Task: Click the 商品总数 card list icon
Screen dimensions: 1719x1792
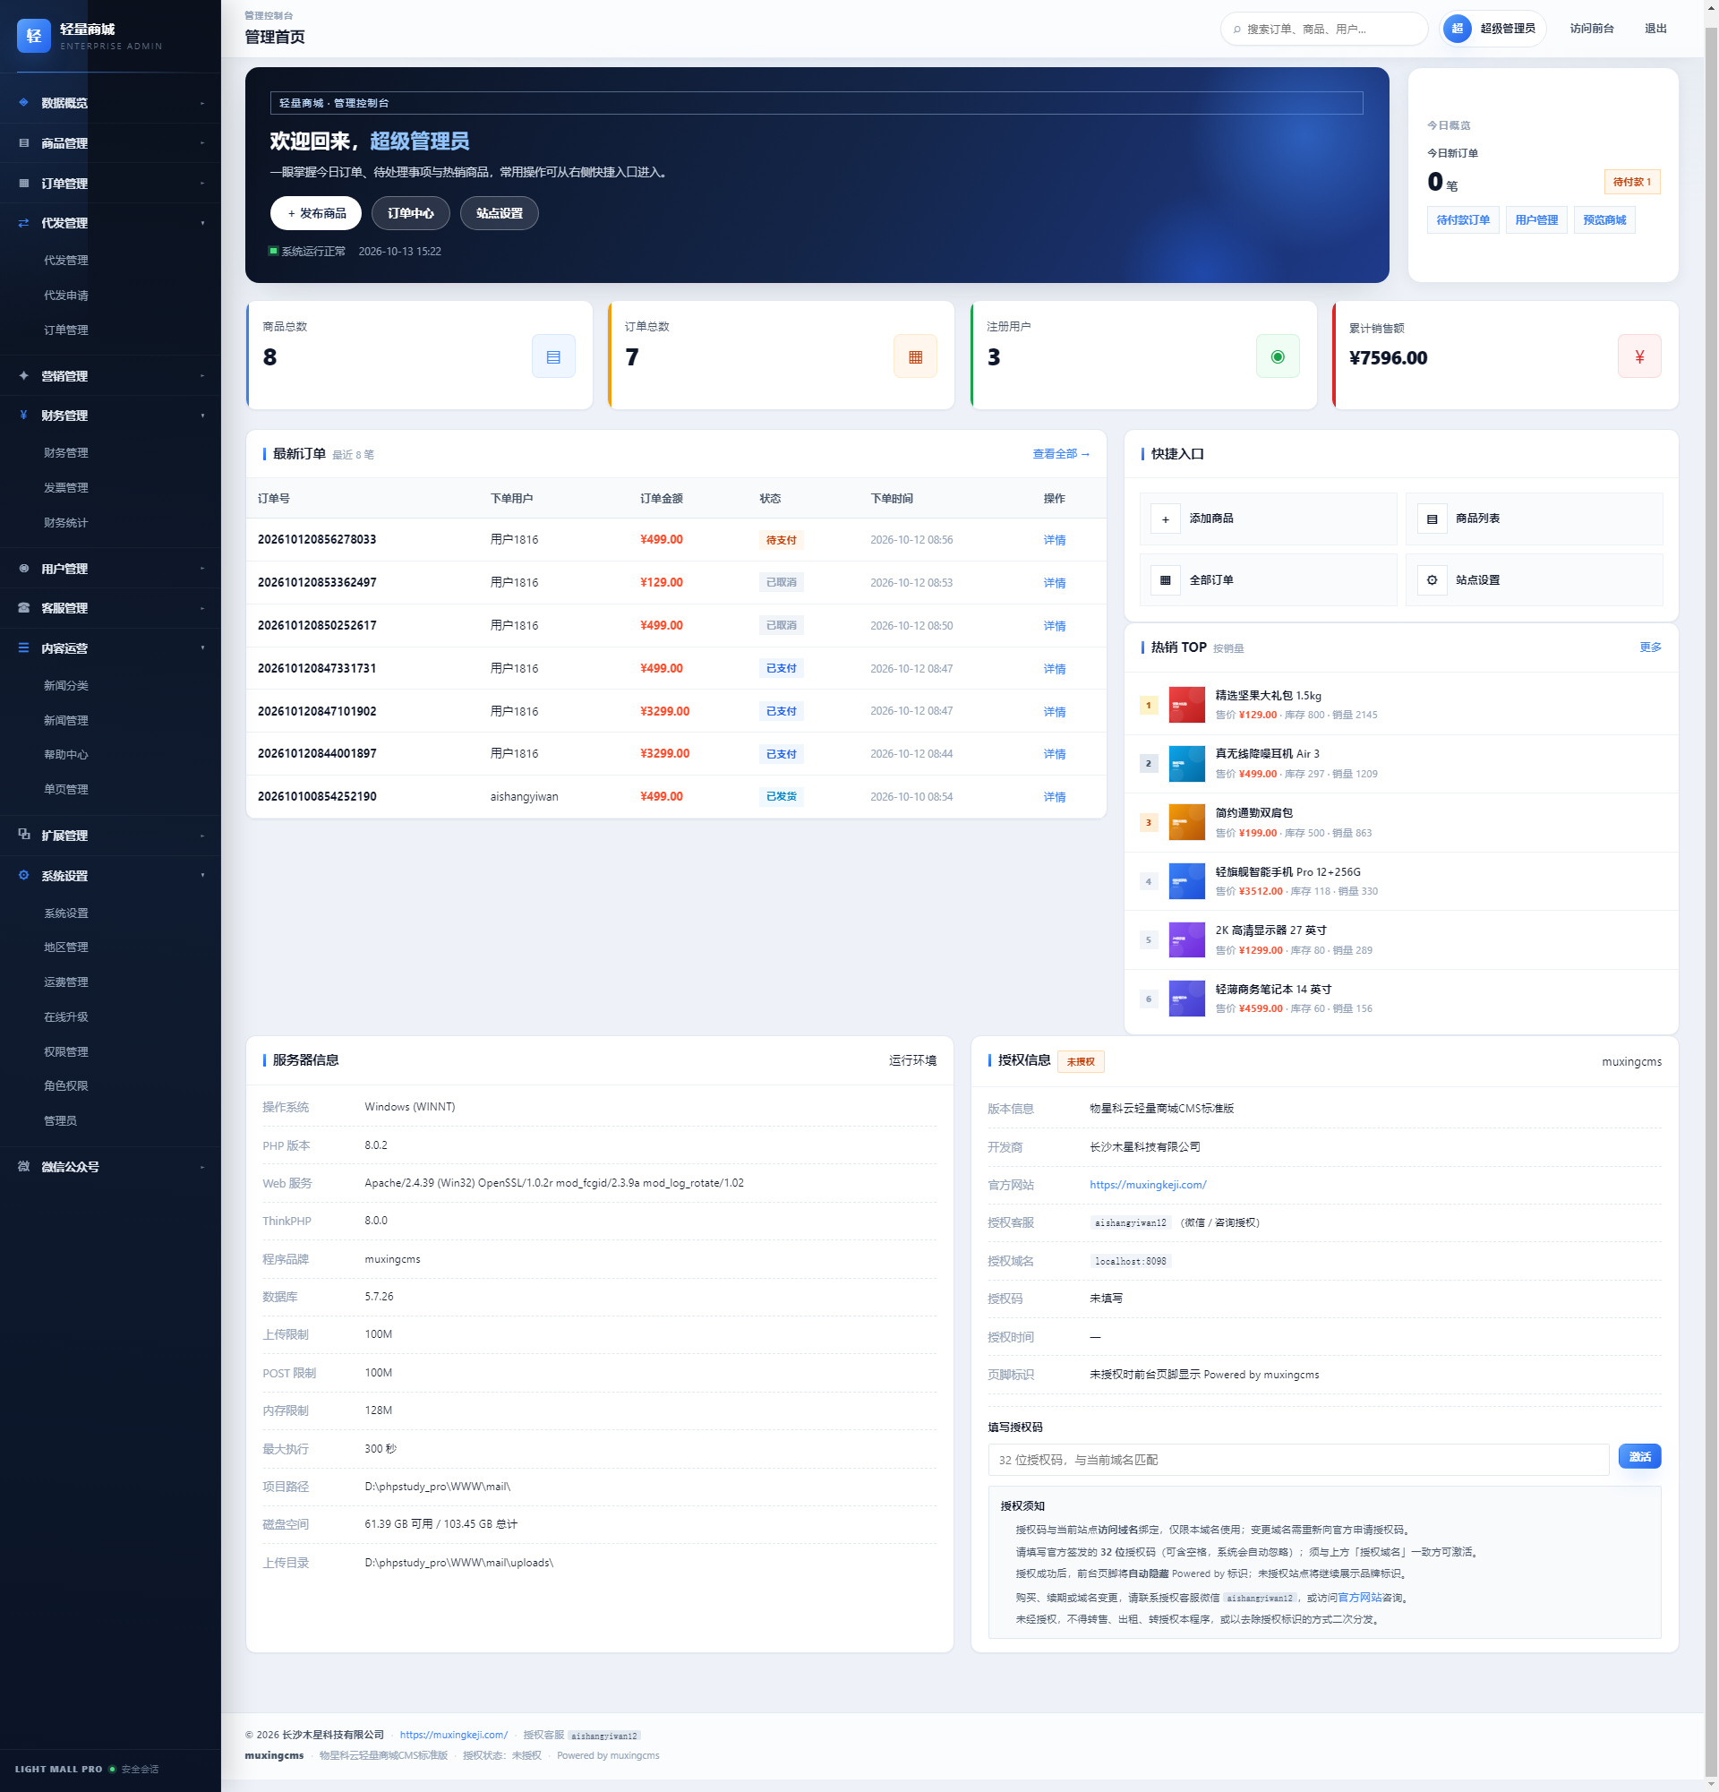Action: [553, 356]
